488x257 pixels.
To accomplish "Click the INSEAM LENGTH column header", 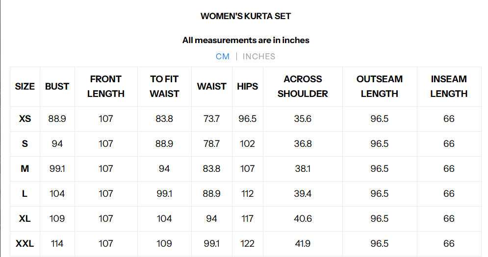I will (449, 86).
